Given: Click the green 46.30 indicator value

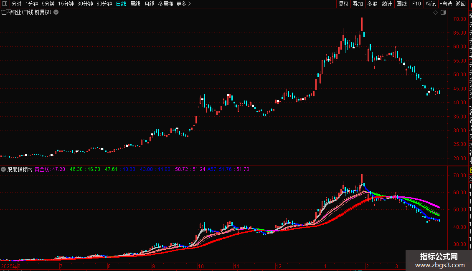Looking at the screenshot, I should point(76,169).
